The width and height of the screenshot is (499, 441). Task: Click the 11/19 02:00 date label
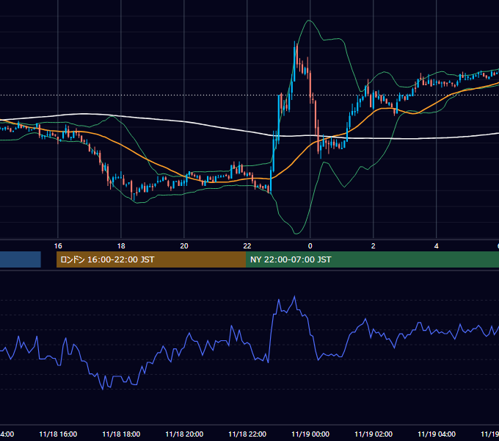(374, 434)
